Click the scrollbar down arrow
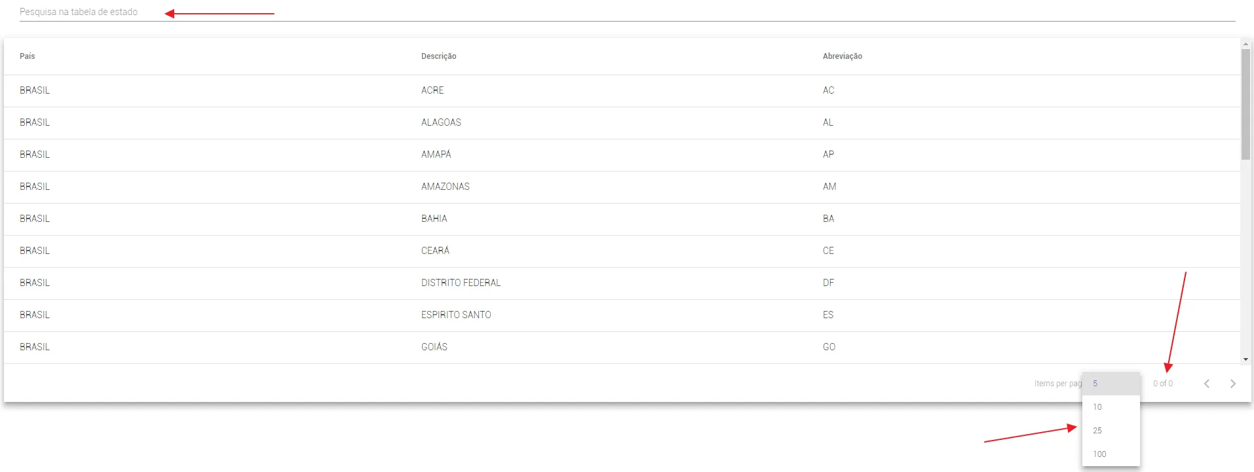 pos(1245,359)
